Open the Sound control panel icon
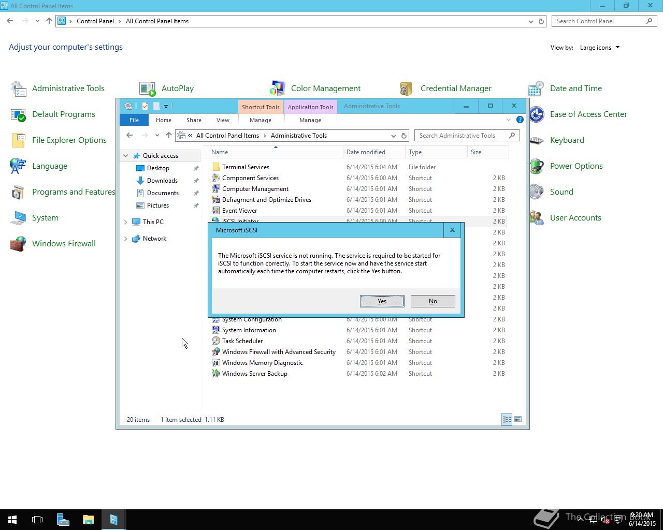The width and height of the screenshot is (663, 530). coord(536,192)
